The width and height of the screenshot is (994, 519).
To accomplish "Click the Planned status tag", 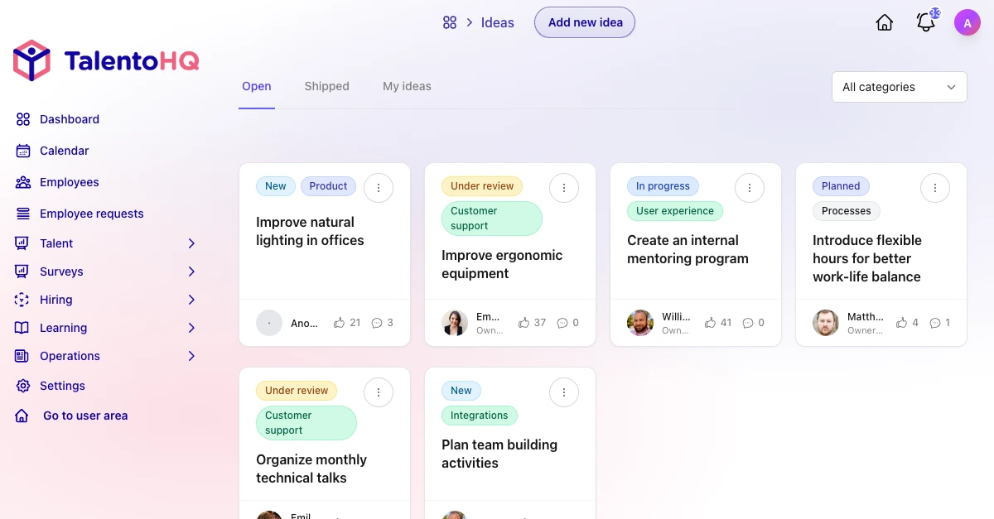I will pos(841,186).
